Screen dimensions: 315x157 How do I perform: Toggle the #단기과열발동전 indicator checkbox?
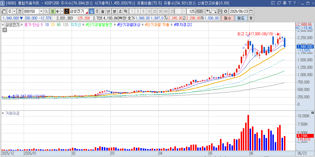click(x=83, y=25)
